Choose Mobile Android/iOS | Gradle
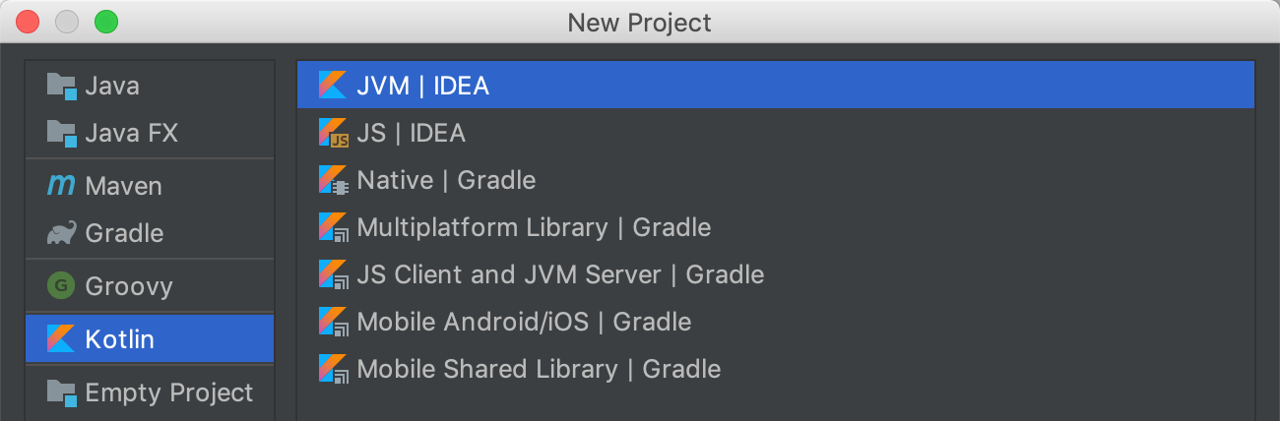 pyautogui.click(x=776, y=322)
